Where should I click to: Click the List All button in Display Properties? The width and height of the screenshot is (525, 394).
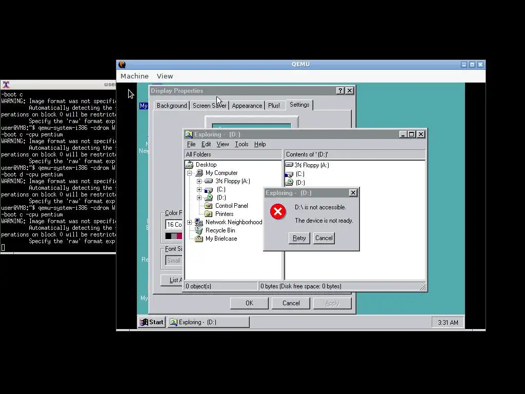click(x=172, y=280)
